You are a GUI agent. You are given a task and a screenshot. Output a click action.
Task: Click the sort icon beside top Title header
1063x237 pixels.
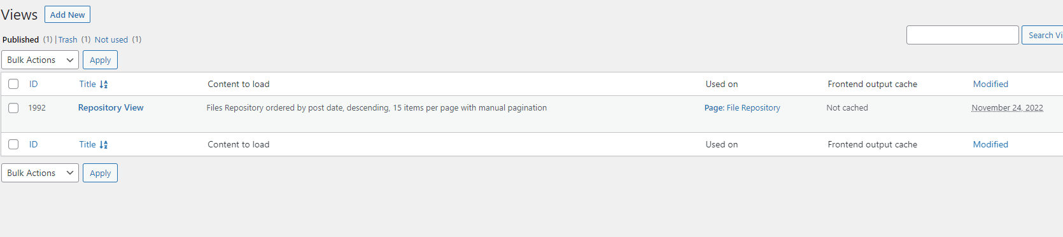(104, 85)
